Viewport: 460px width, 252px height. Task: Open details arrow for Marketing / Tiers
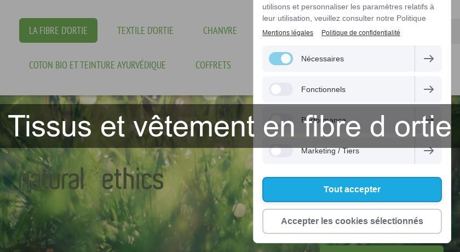pyautogui.click(x=429, y=151)
